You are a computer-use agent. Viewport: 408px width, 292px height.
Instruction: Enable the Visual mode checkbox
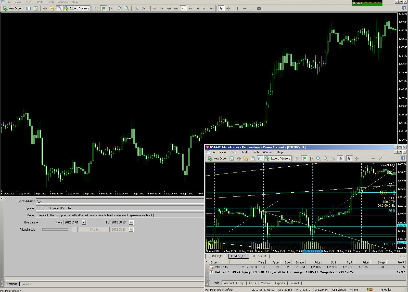pyautogui.click(x=37, y=230)
